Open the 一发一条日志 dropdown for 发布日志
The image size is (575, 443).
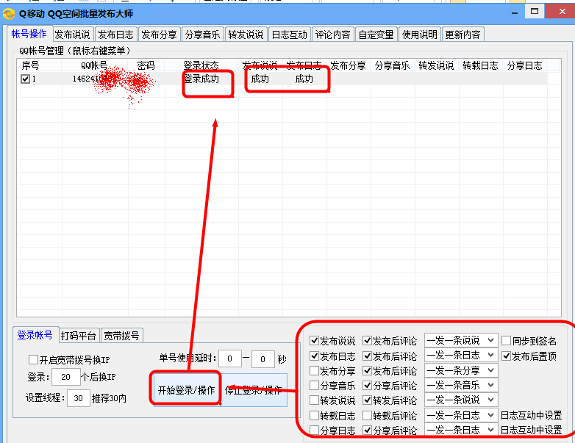pyautogui.click(x=461, y=355)
